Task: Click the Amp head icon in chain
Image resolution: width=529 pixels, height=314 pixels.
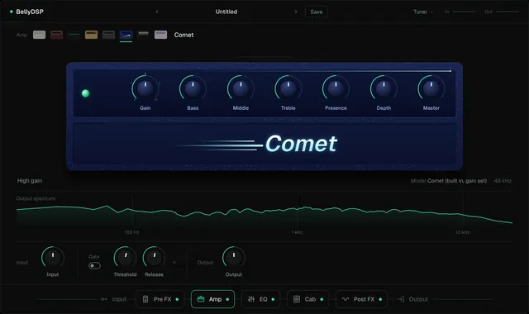Action: tap(201, 299)
